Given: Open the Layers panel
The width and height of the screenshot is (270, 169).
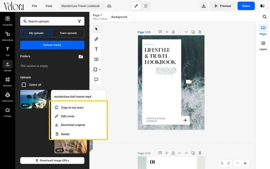Looking at the screenshot, I should 263,45.
